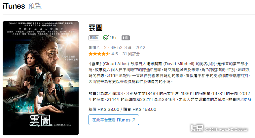Click the HD Club watermark logo
The width and height of the screenshot is (255, 138).
tap(197, 128)
